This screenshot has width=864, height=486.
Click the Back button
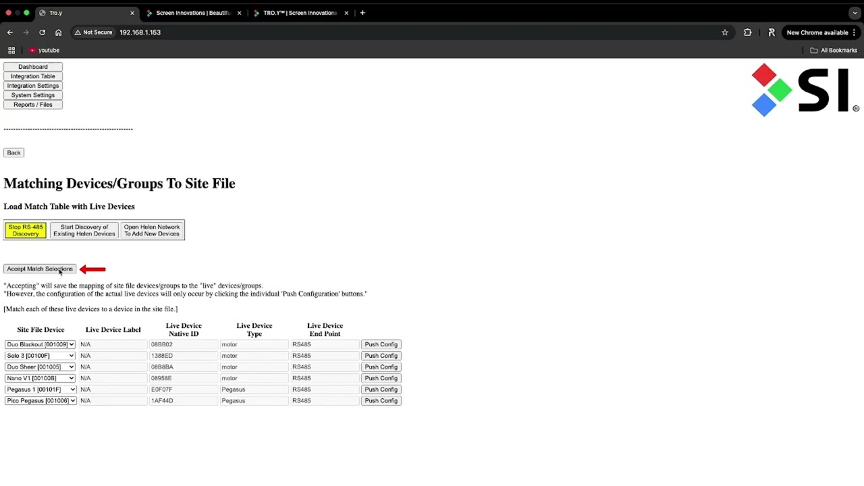13,153
